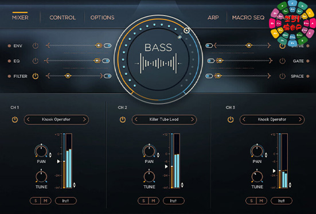Toggle the DRIVE power button
Viewport: 316px width, 214px height.
[x=282, y=46]
